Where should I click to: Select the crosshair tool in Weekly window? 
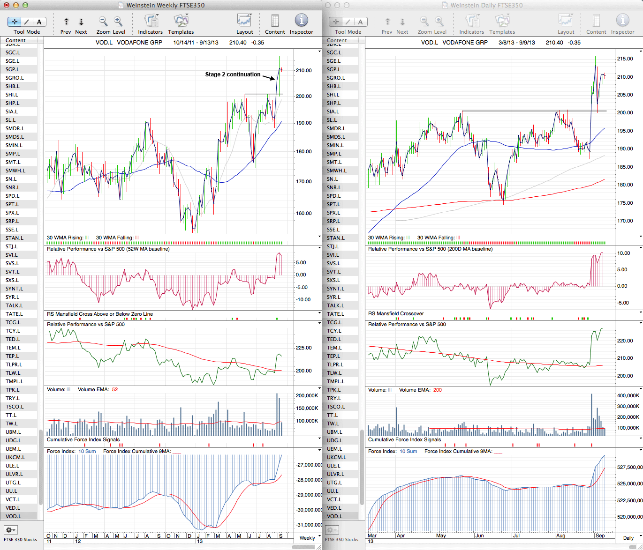point(15,22)
